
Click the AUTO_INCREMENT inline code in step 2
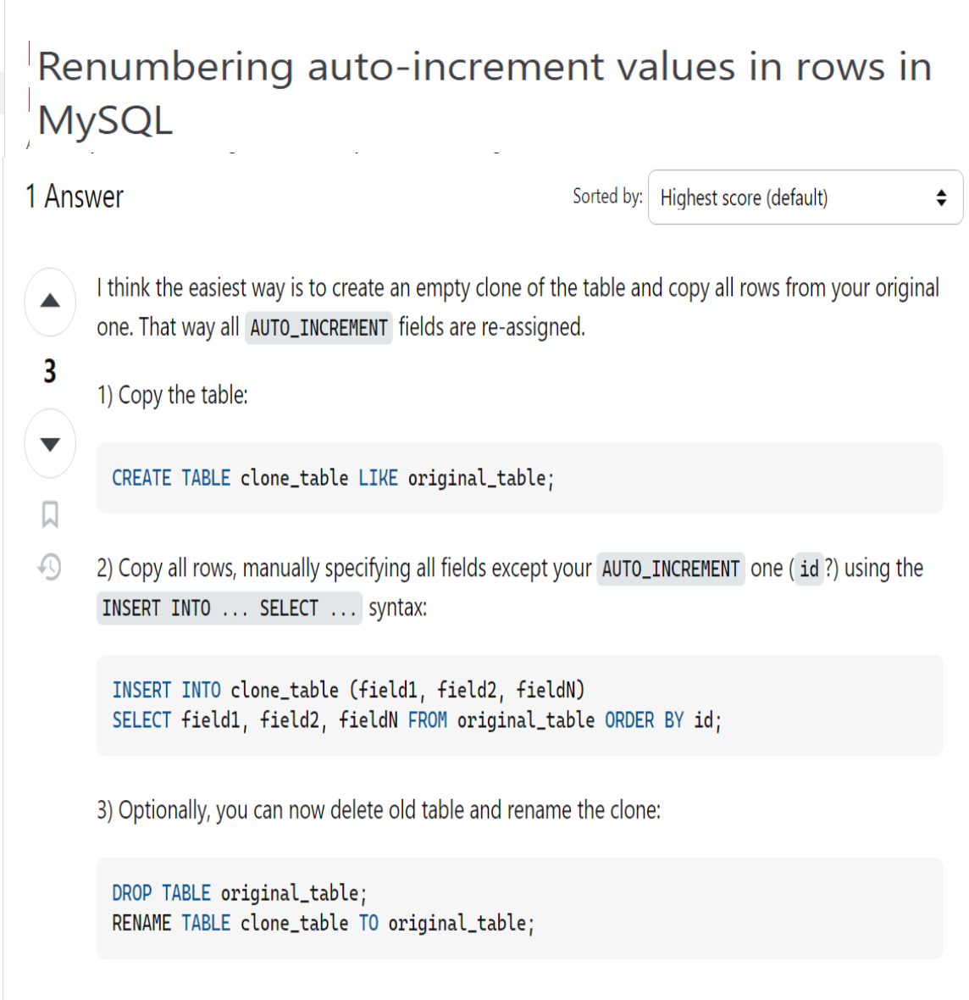click(670, 569)
